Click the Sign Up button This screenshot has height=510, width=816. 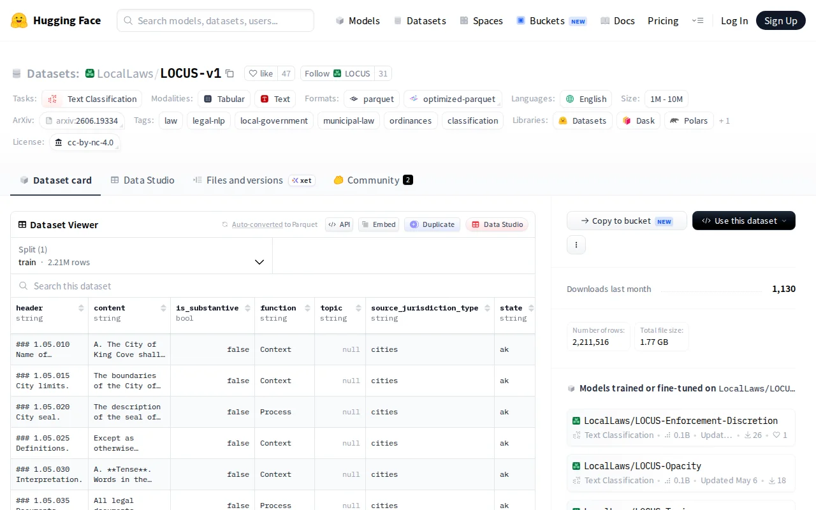tap(781, 20)
